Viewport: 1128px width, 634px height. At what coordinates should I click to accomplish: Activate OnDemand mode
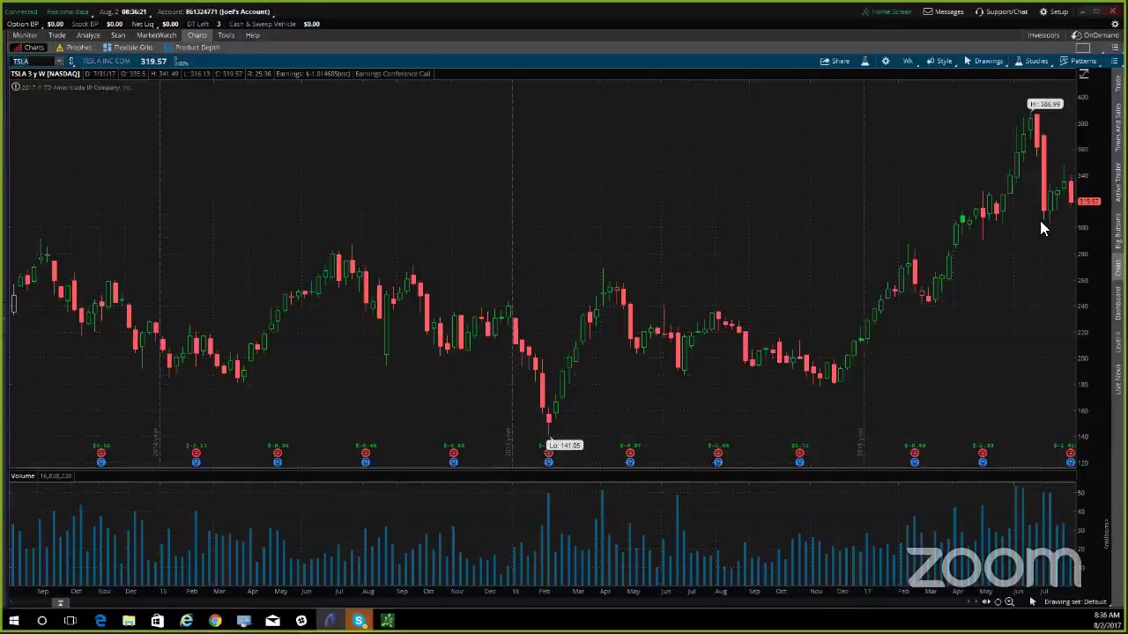tap(1095, 35)
